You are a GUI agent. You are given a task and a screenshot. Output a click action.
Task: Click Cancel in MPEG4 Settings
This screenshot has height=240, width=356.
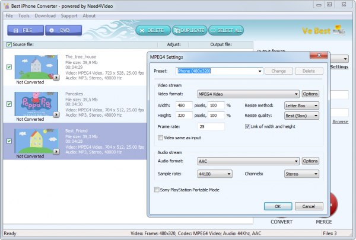click(309, 206)
